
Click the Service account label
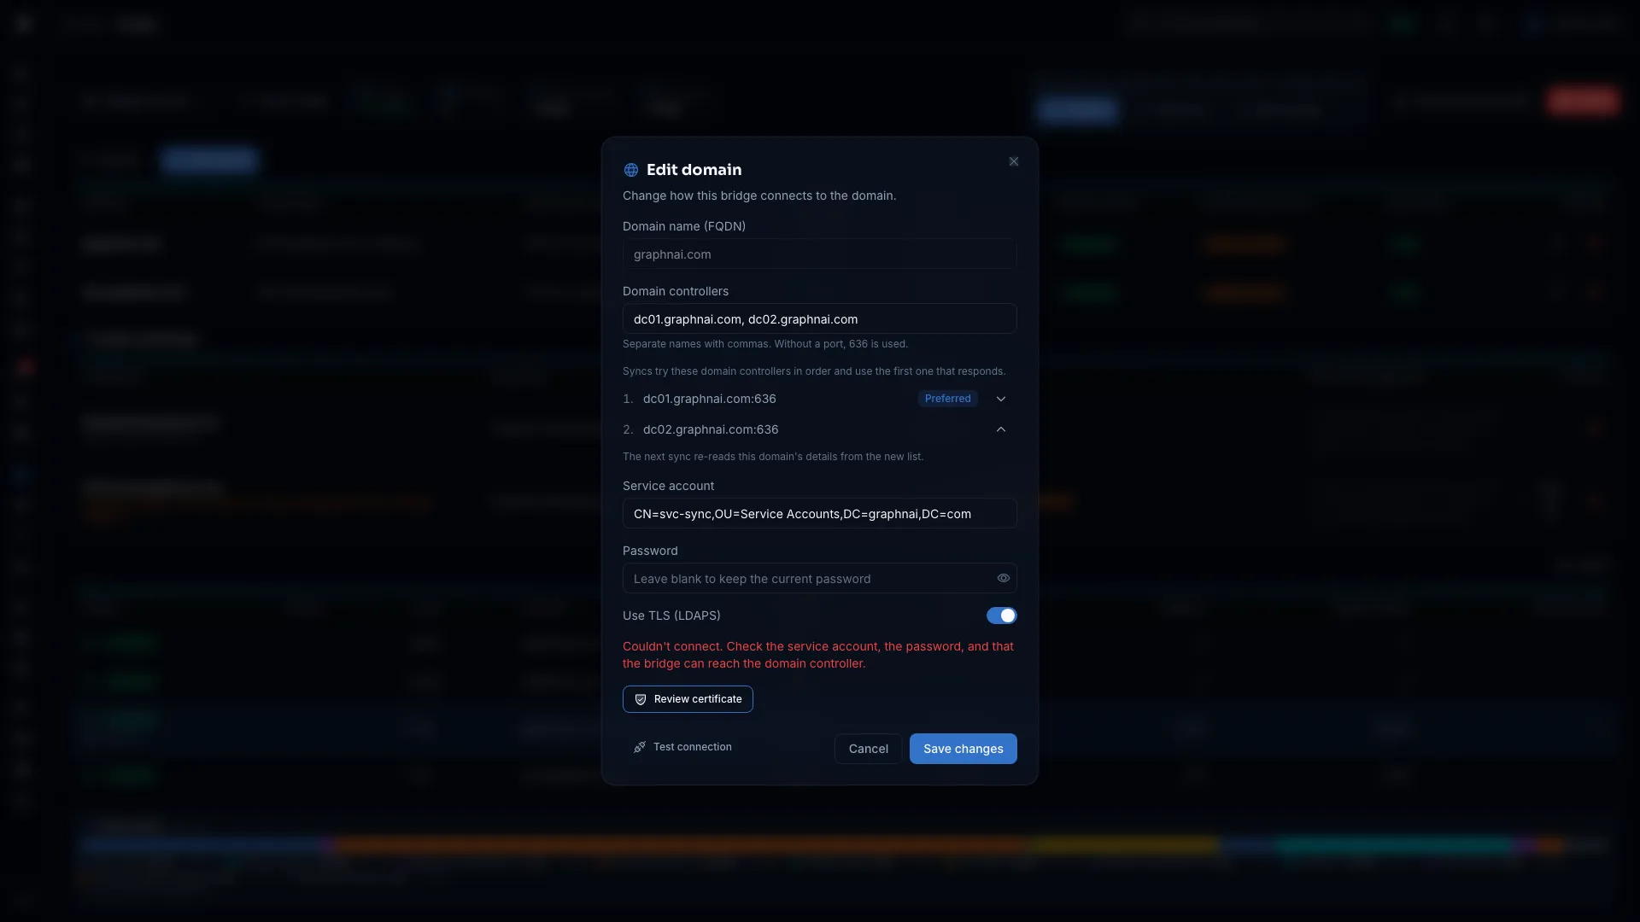[668, 486]
